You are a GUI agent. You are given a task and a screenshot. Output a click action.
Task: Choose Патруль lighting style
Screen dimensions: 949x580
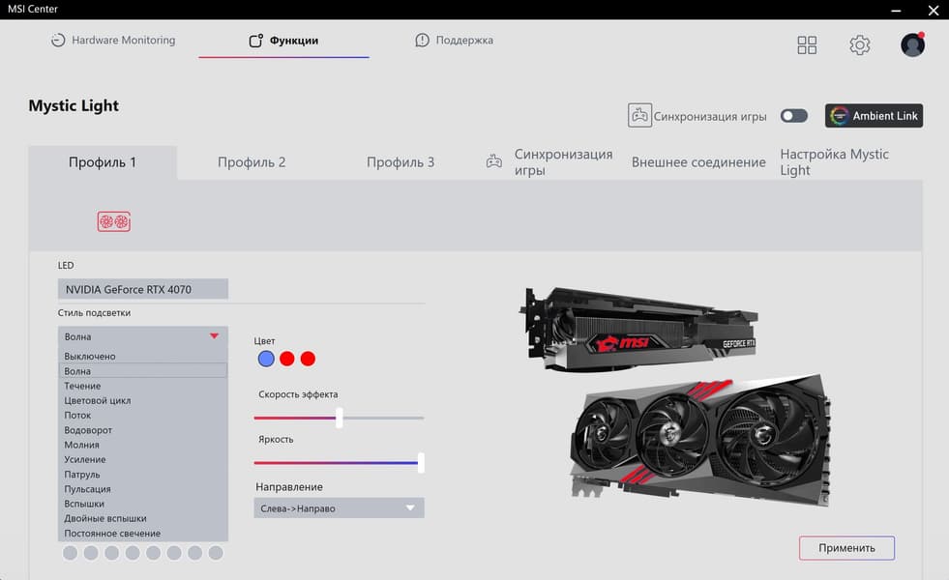point(143,475)
